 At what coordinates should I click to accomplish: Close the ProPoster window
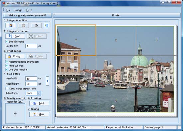[176, 2]
